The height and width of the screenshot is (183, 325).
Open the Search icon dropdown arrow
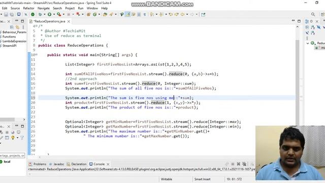(116, 14)
